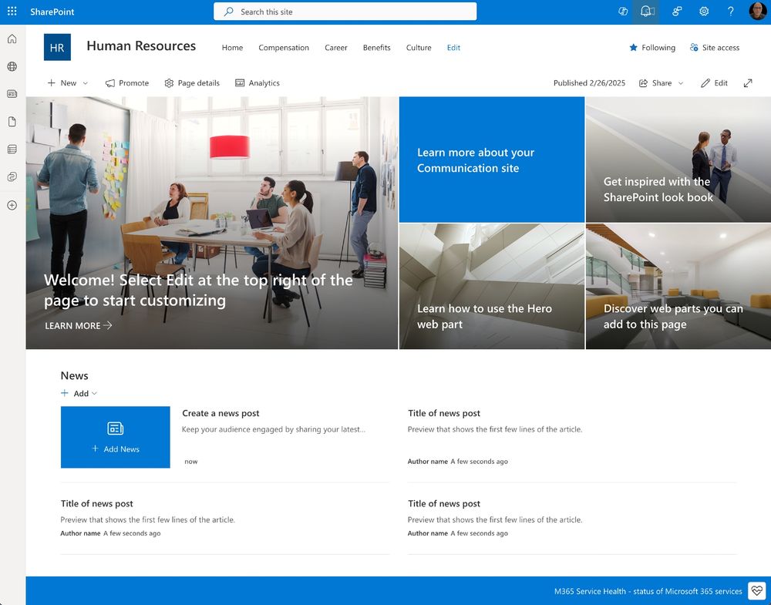Open the Home navigation tab
771x605 pixels.
click(x=232, y=48)
